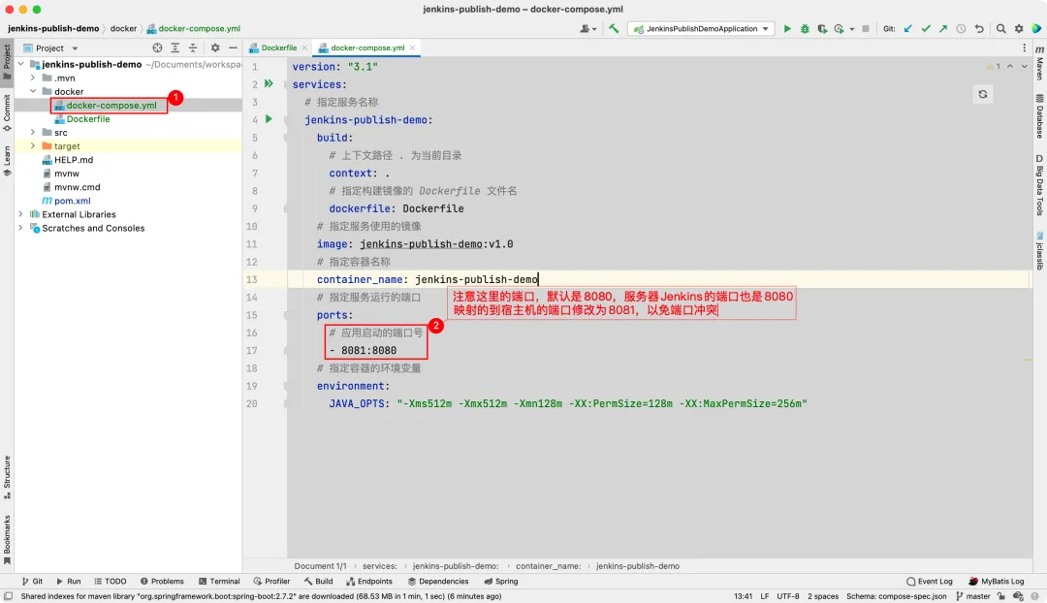Click the 2 spaces indent widget

[x=823, y=596]
